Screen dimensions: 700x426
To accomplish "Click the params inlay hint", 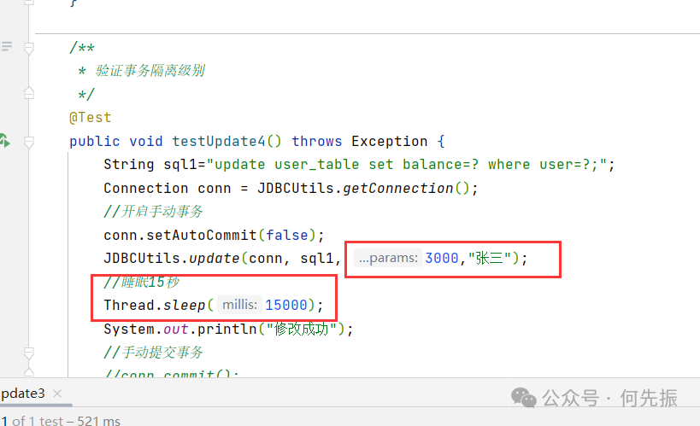I will click(388, 258).
